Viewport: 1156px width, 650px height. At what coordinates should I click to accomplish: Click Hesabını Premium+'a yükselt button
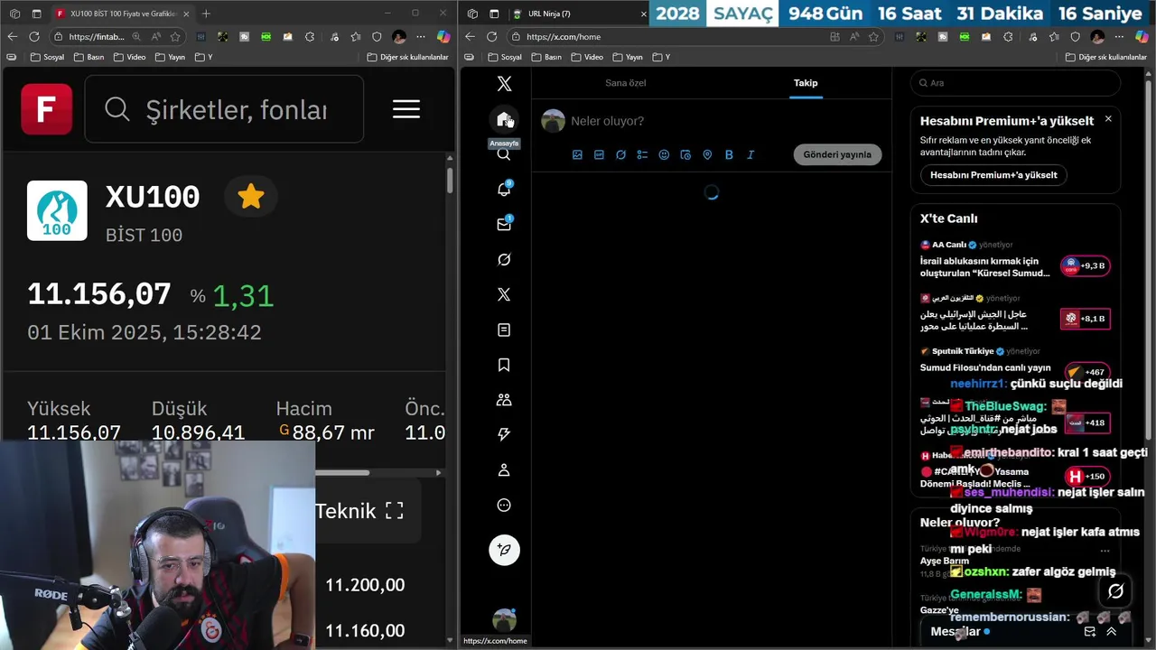tap(993, 175)
